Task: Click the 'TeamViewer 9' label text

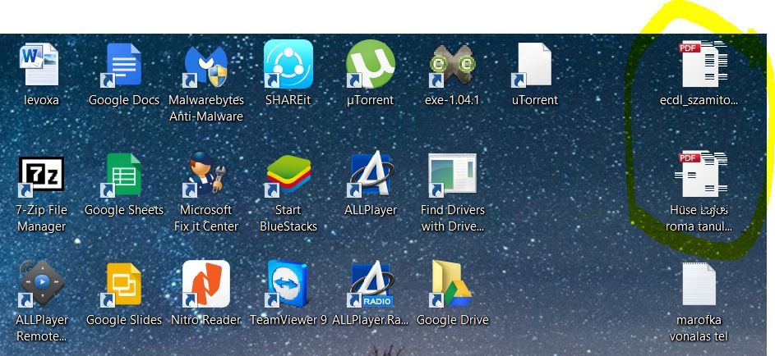Action: pos(288,320)
